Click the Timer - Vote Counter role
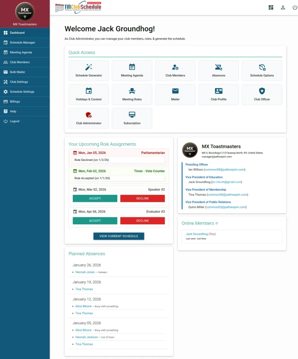 (149, 171)
